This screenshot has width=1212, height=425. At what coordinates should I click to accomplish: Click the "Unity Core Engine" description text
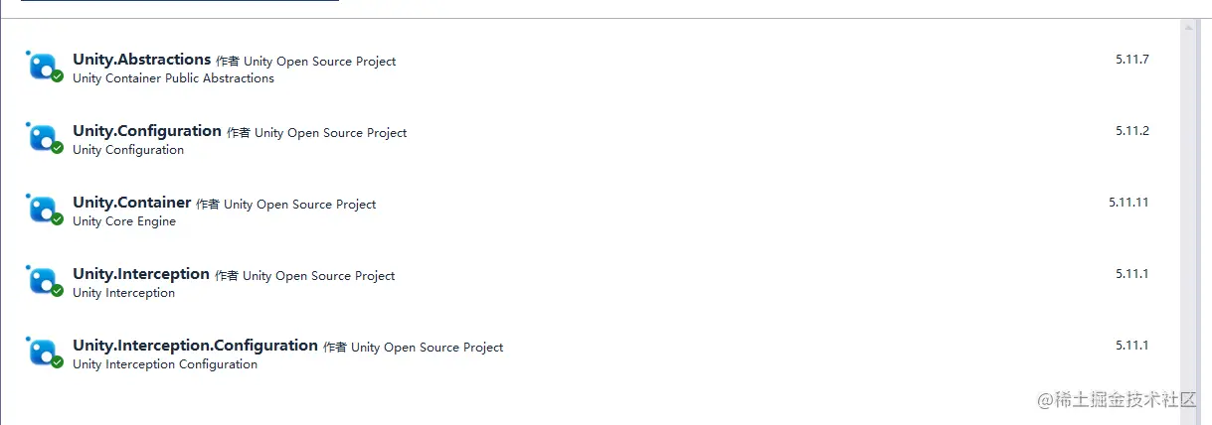coord(124,221)
